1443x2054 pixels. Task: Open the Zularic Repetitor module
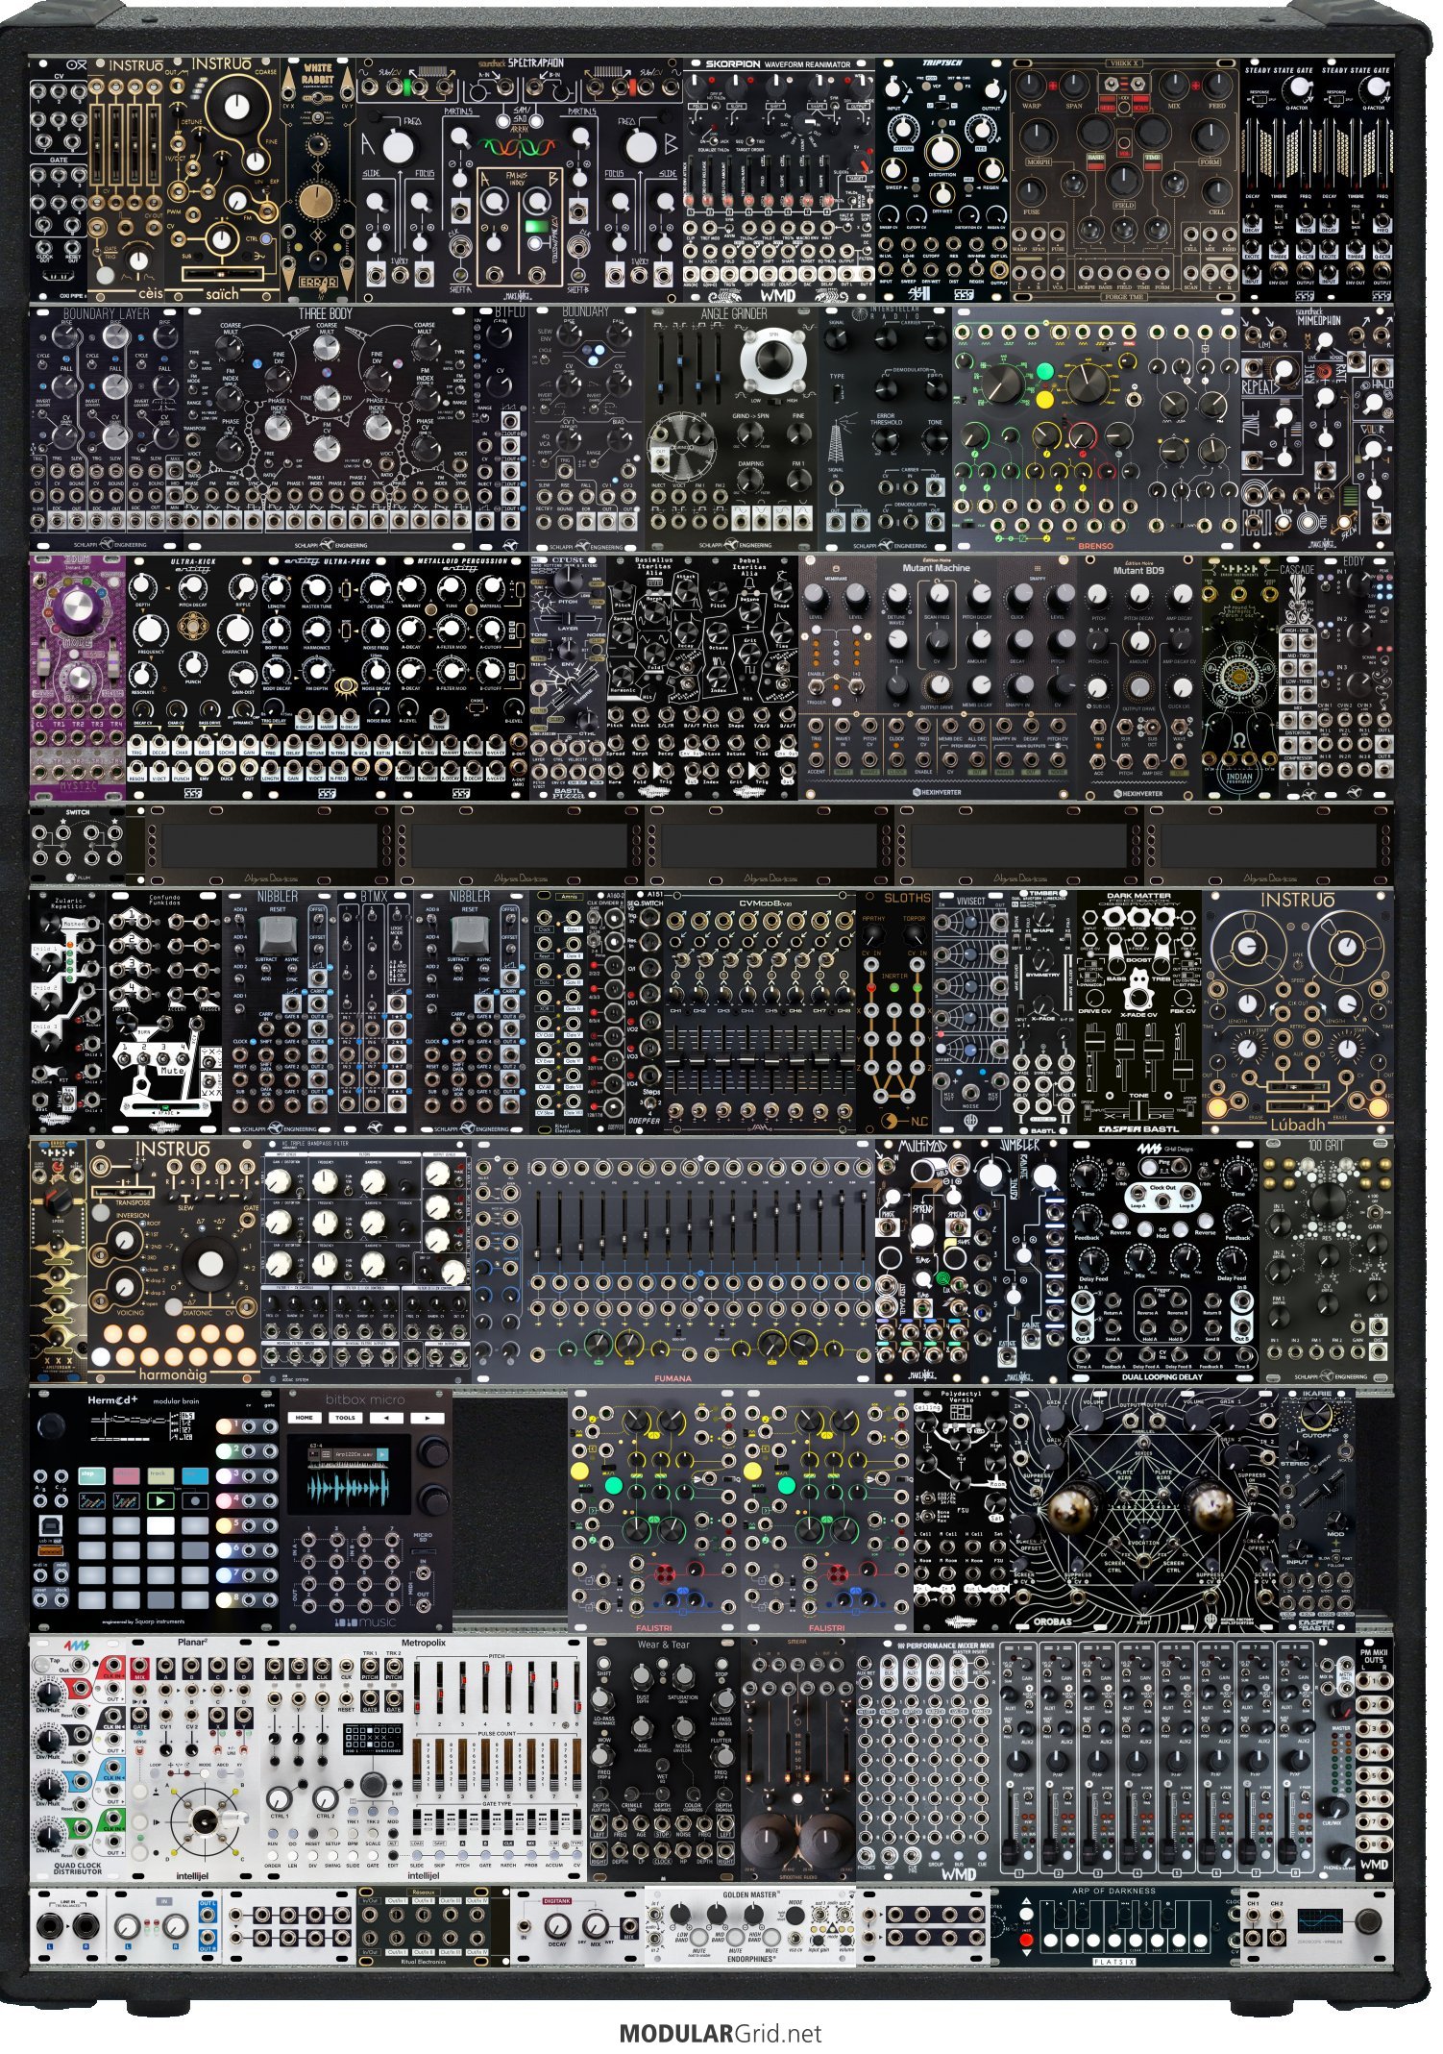click(68, 1012)
